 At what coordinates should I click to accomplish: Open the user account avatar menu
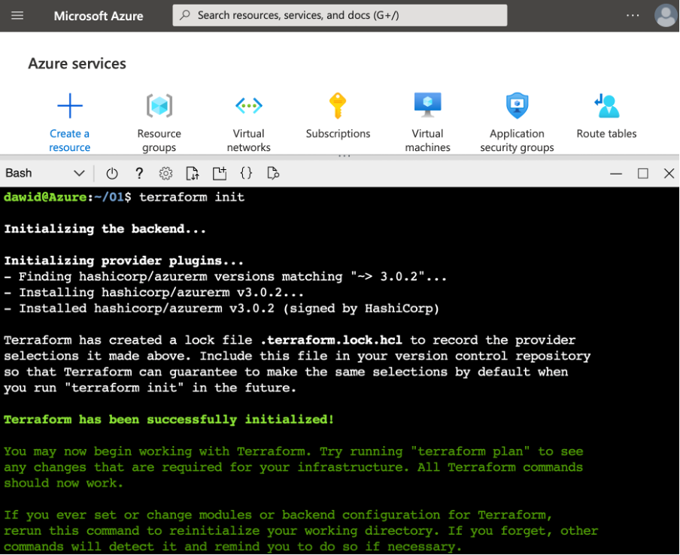(x=665, y=16)
